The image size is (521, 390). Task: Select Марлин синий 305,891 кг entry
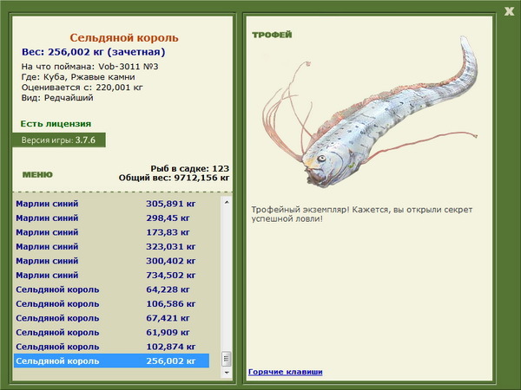[x=112, y=204]
